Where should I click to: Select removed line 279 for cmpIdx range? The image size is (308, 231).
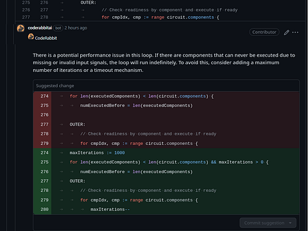click(x=166, y=144)
